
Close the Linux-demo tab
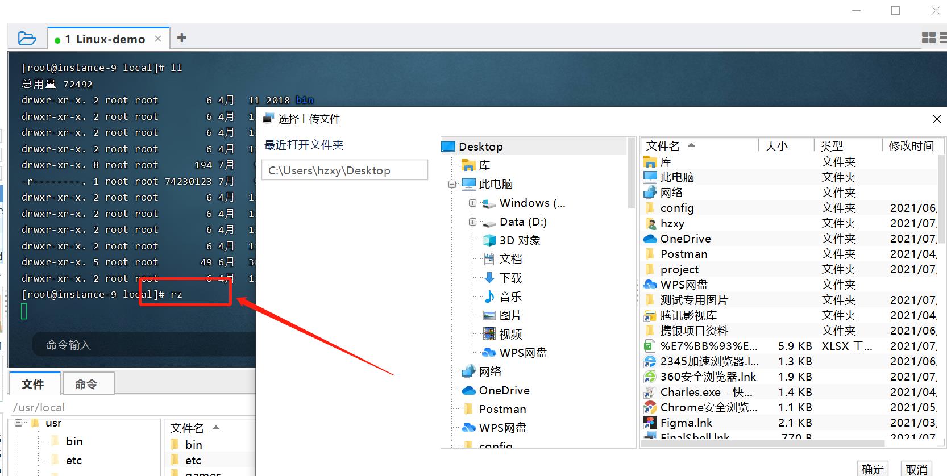158,39
